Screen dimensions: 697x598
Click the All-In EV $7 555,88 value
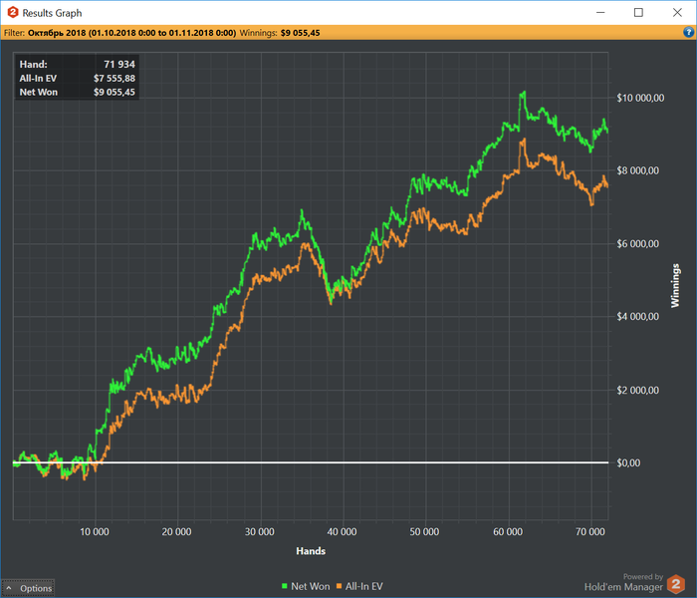pyautogui.click(x=115, y=79)
